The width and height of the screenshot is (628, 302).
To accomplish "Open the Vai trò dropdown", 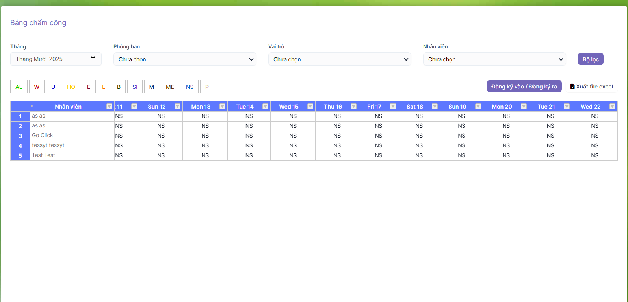I will [340, 59].
